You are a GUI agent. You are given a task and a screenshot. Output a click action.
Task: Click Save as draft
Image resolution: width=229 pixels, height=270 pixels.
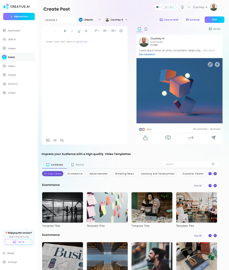pos(169,20)
